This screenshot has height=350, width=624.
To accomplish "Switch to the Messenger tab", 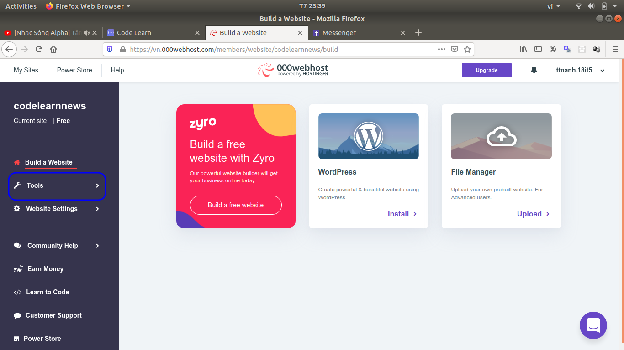I will point(360,33).
